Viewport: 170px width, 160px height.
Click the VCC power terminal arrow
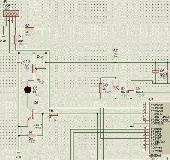[116, 55]
